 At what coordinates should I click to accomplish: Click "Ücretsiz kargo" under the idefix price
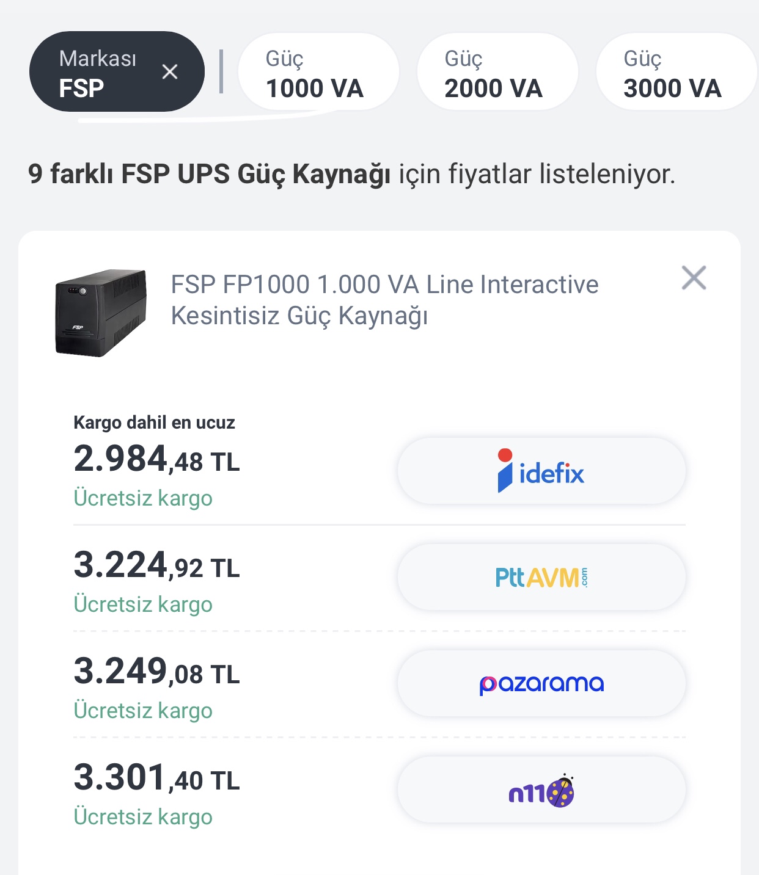pyautogui.click(x=143, y=498)
